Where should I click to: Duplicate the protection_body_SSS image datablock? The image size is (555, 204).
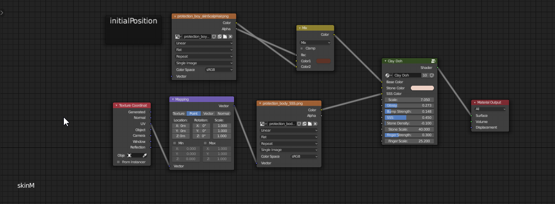pyautogui.click(x=305, y=124)
